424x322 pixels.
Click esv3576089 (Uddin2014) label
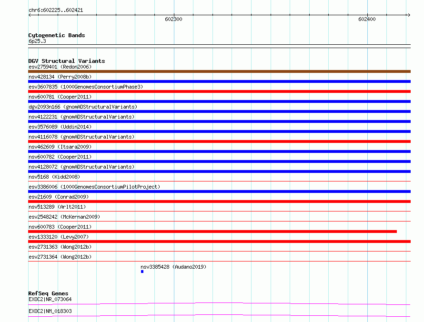point(60,127)
